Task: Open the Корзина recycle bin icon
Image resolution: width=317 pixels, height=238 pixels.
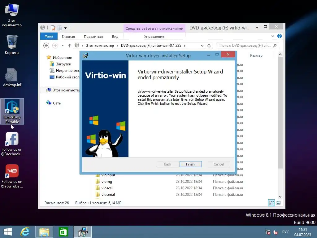Action: pyautogui.click(x=12, y=45)
